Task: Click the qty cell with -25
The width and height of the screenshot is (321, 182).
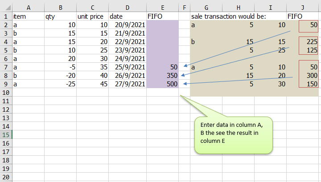Action: click(x=60, y=84)
